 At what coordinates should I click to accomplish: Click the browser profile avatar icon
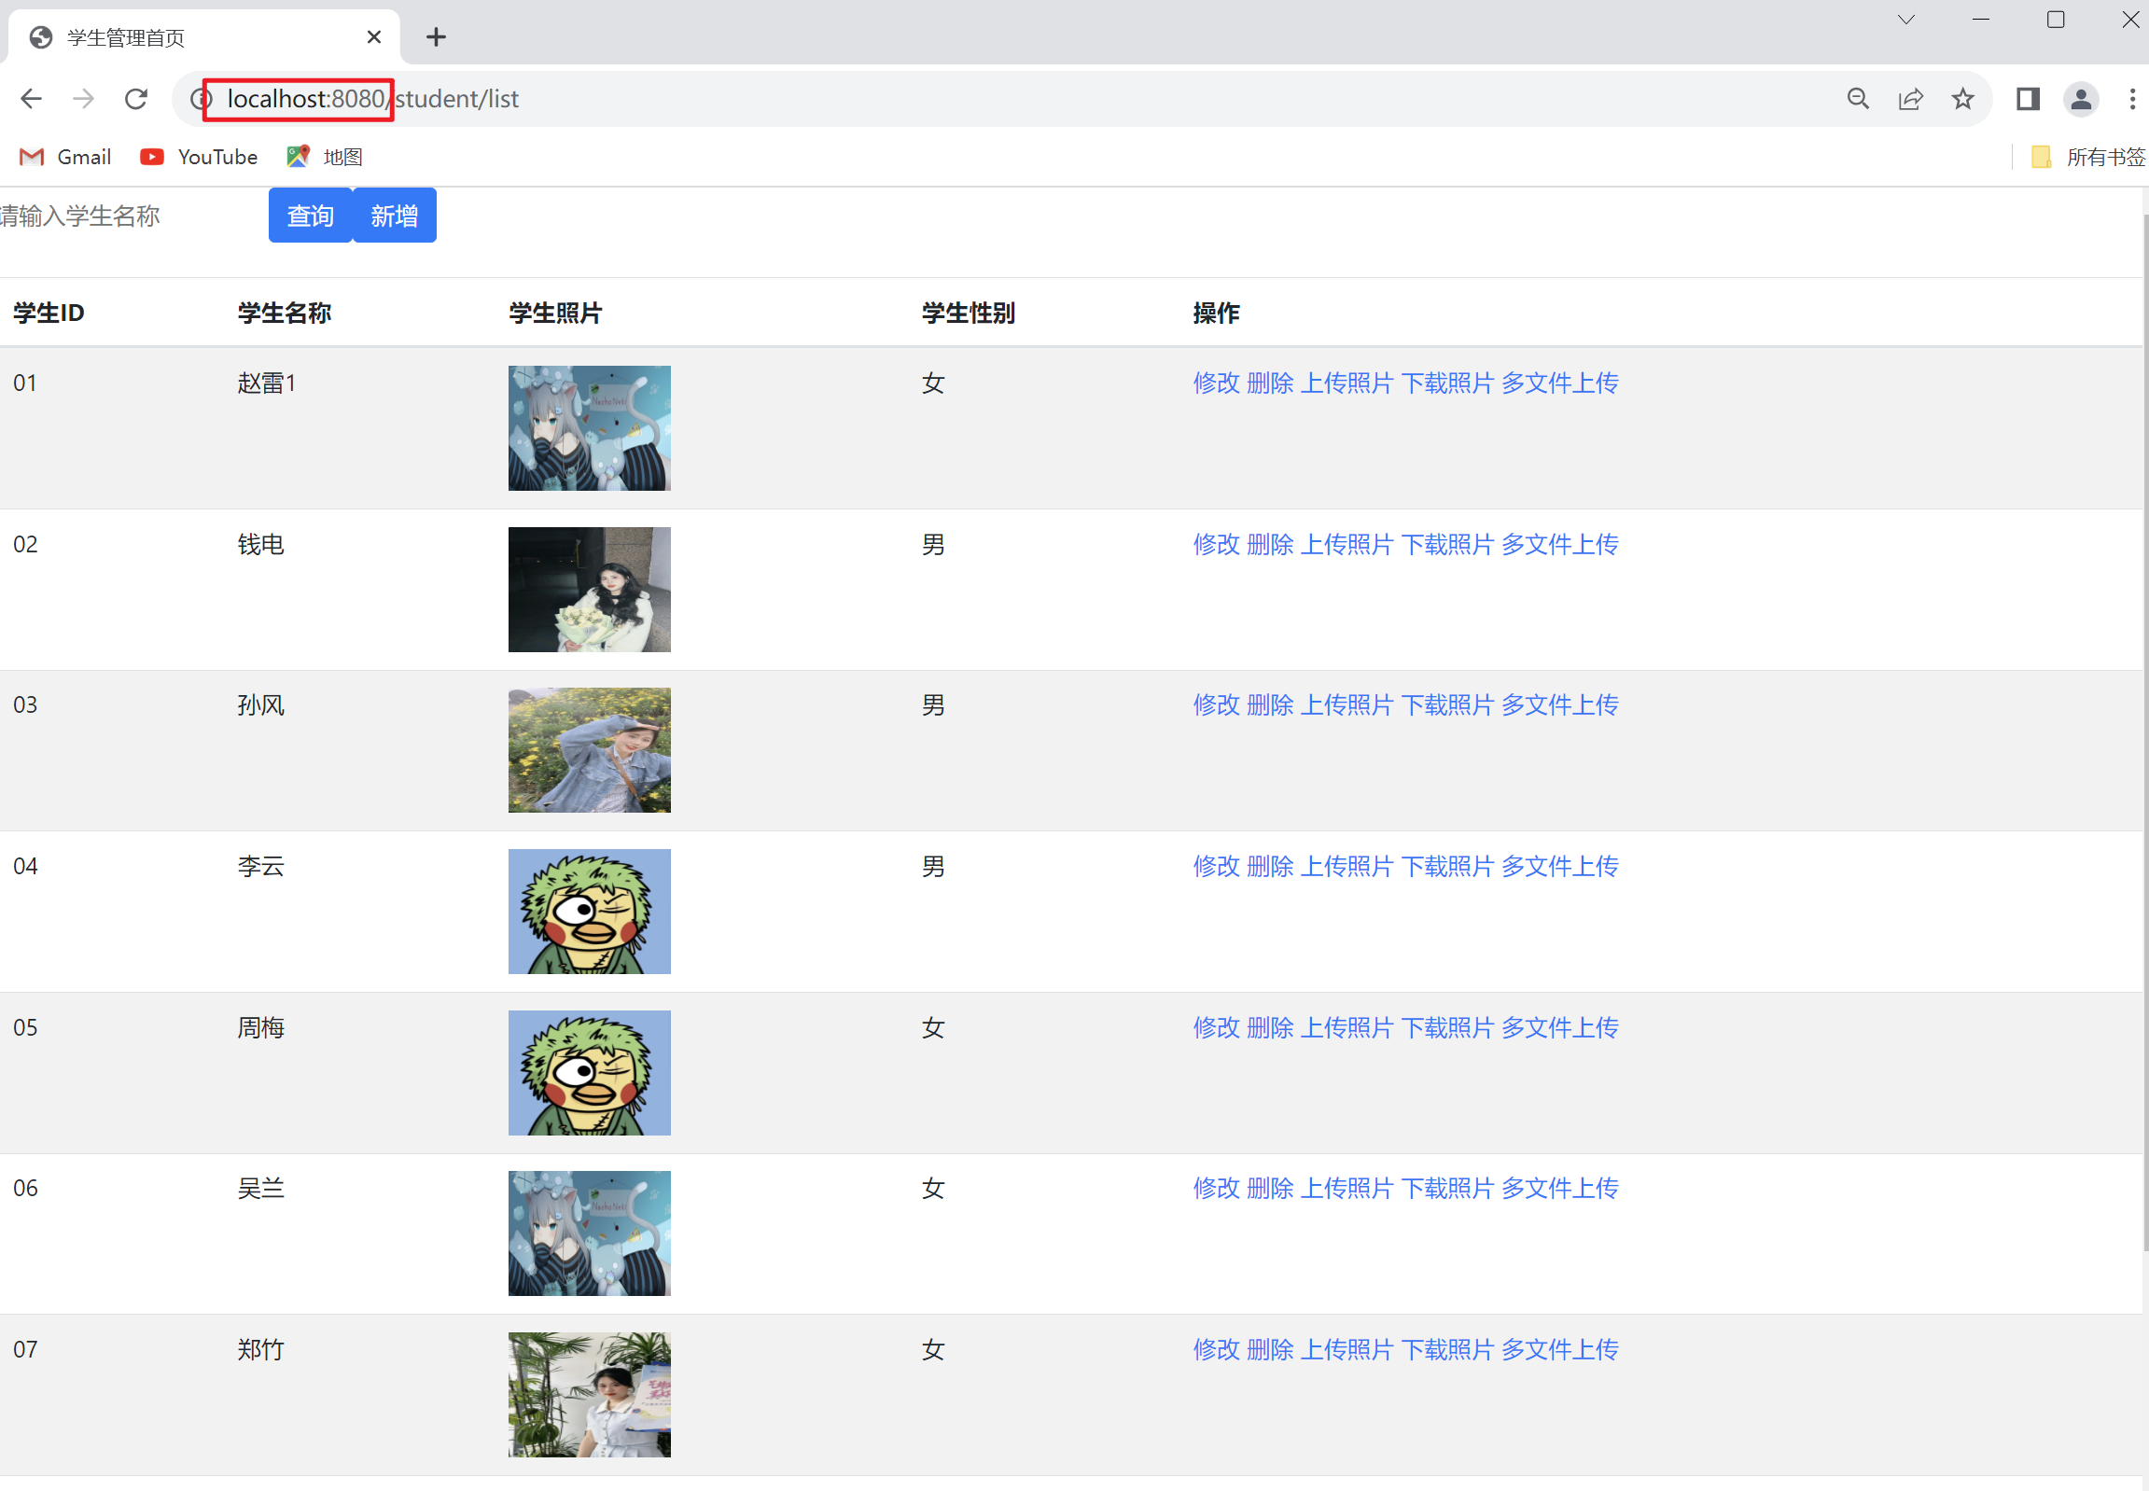pyautogui.click(x=2080, y=98)
